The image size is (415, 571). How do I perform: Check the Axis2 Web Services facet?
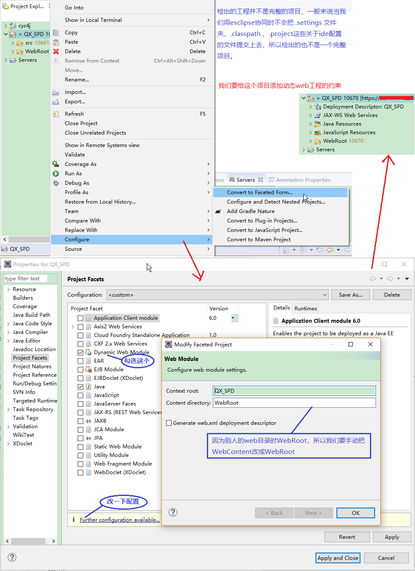click(80, 327)
